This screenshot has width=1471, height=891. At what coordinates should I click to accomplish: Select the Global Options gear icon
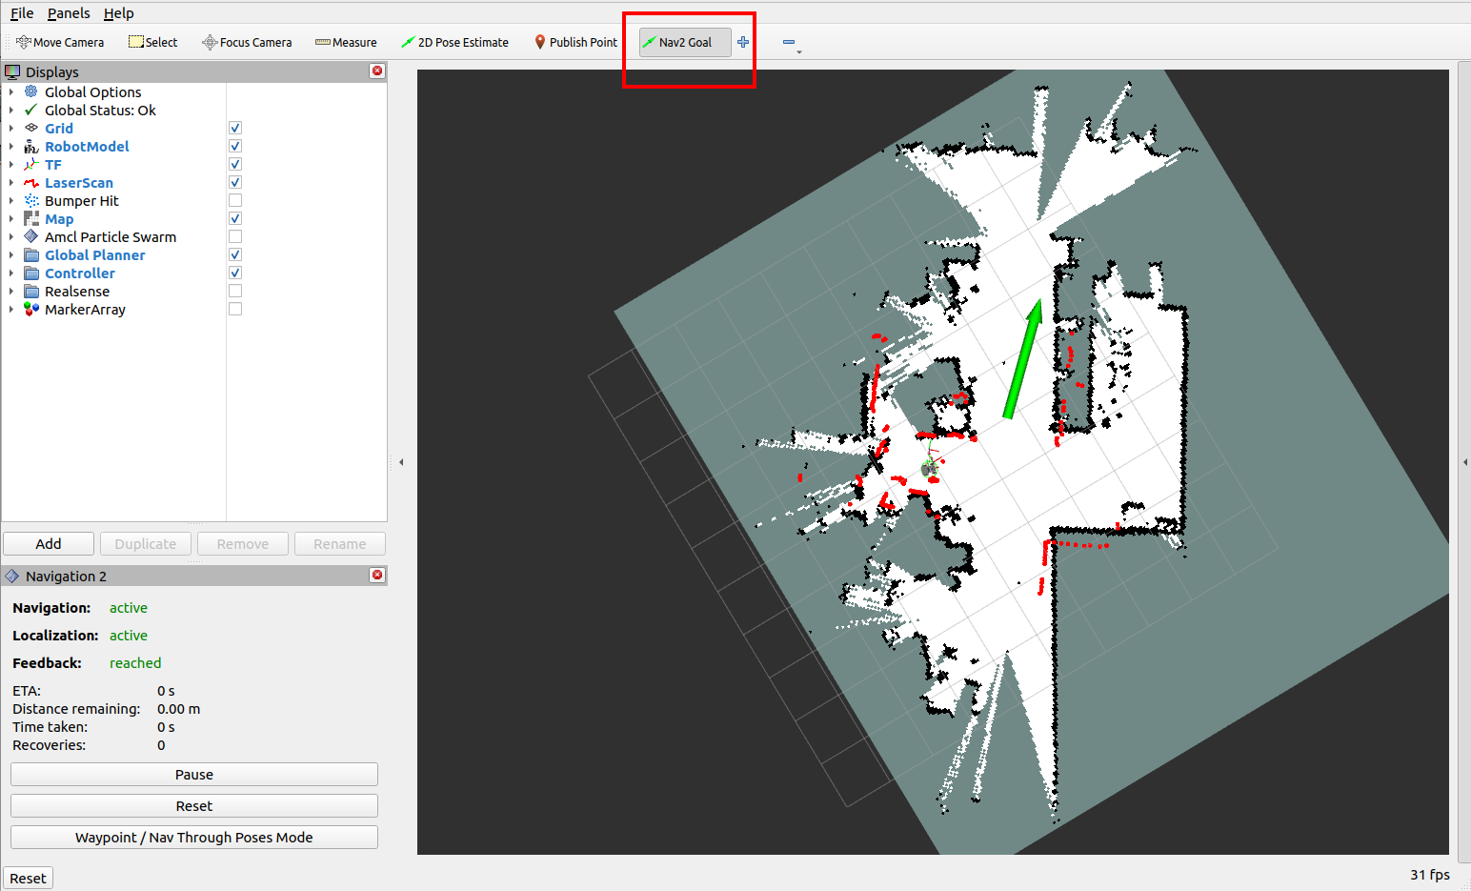click(31, 92)
